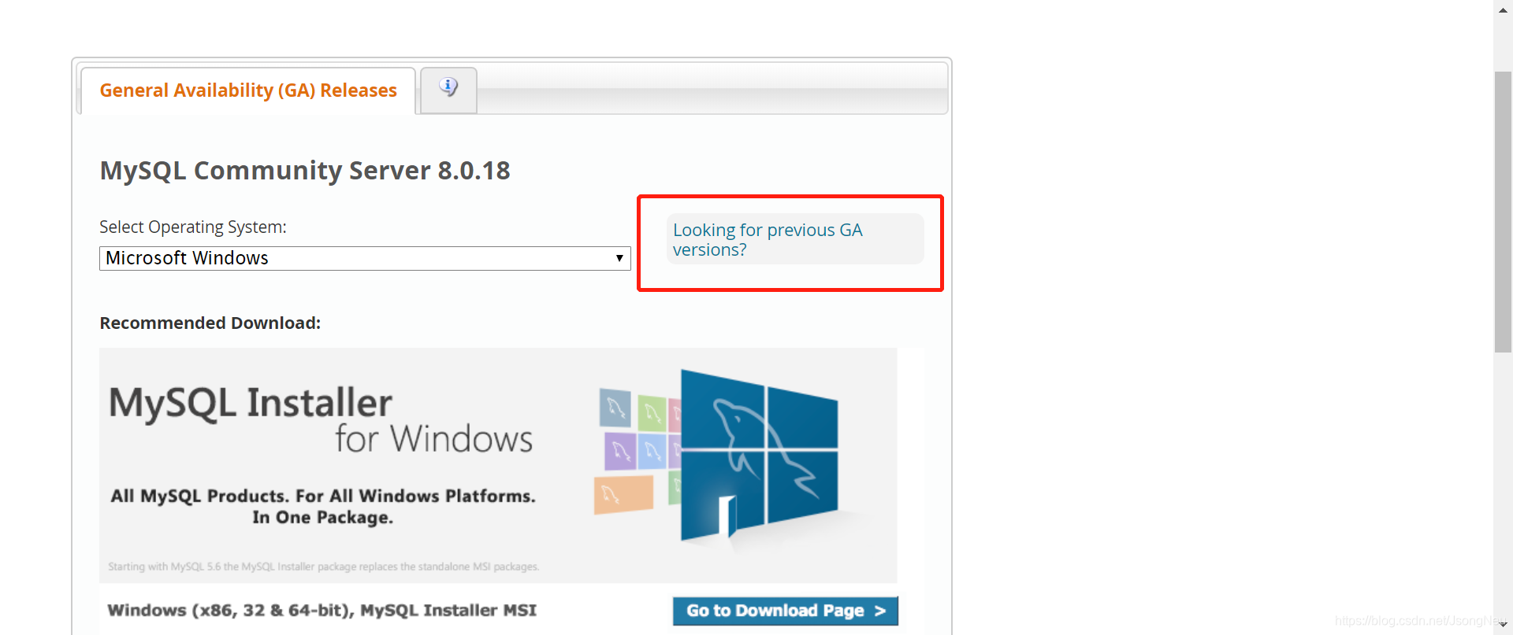
Task: Switch to the info speech-bubble tab
Action: click(x=448, y=90)
